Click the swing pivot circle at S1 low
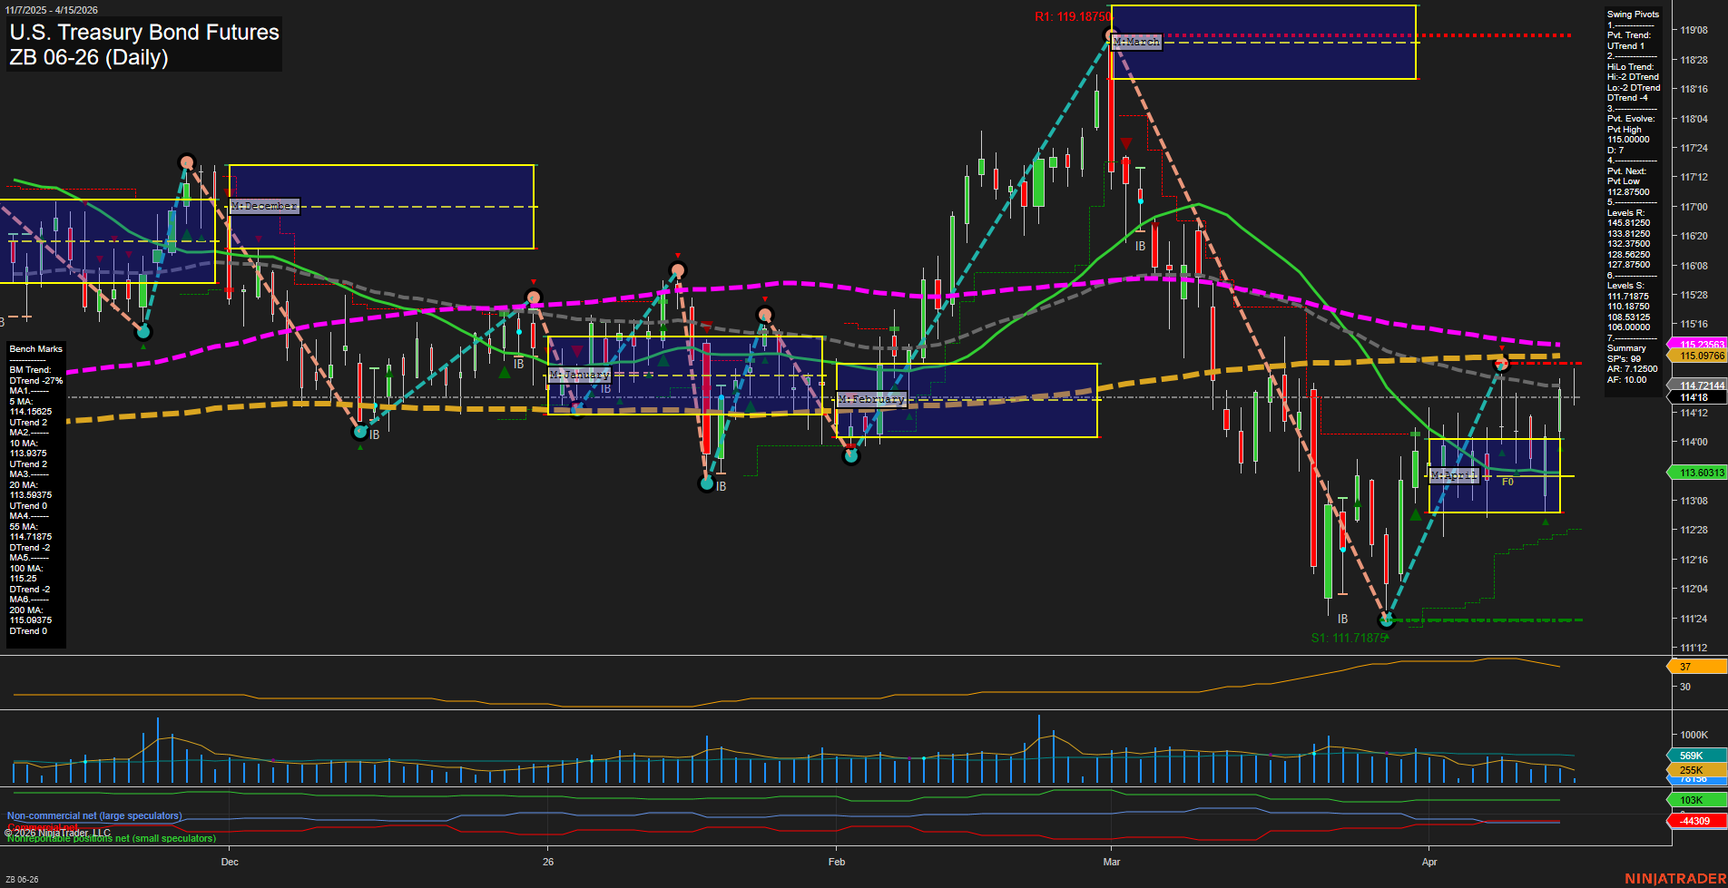This screenshot has height=888, width=1728. [1386, 620]
